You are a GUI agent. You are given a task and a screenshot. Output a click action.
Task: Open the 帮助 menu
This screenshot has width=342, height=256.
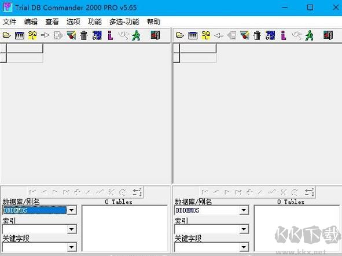point(153,21)
